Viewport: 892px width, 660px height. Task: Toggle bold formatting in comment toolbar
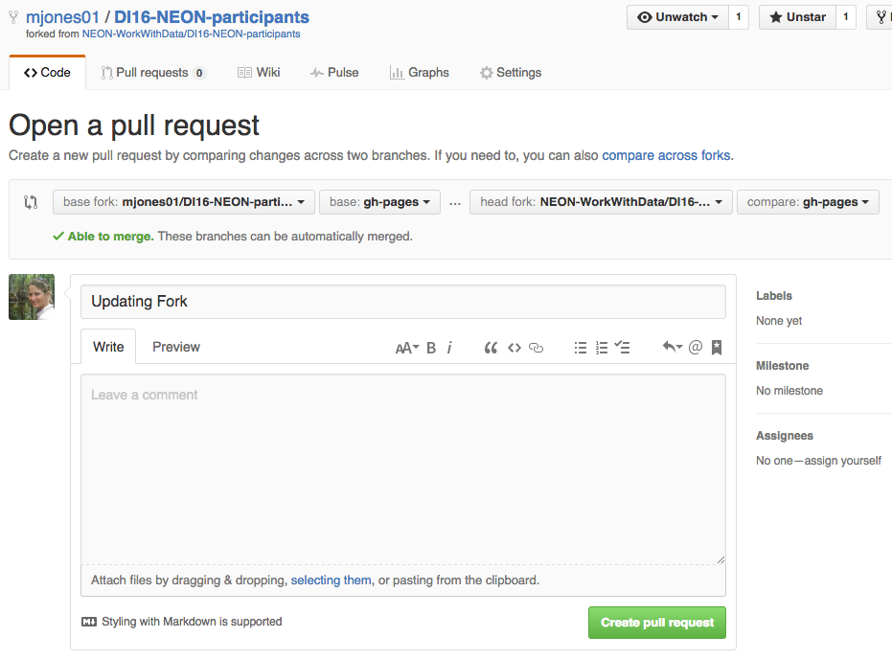click(431, 348)
